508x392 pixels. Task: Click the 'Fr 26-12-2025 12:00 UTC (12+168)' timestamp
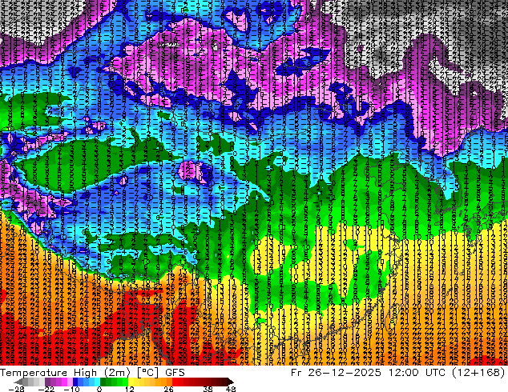click(398, 372)
